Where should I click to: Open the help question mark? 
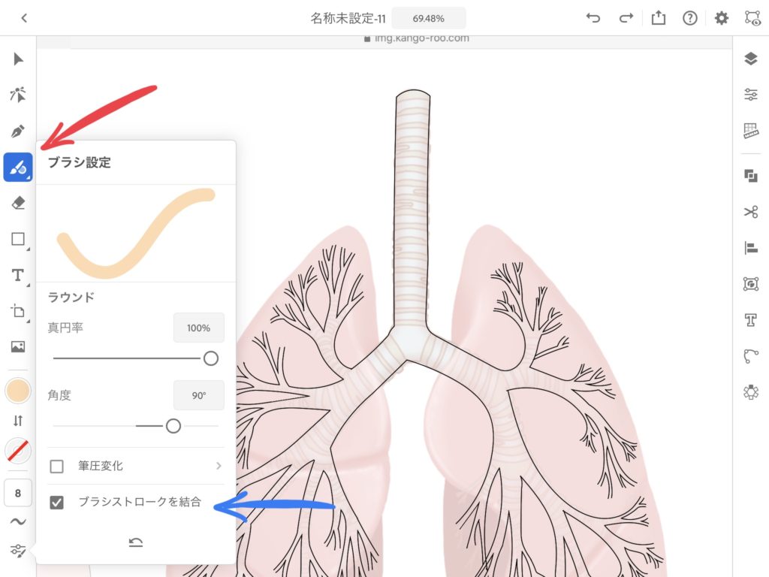[x=690, y=18]
